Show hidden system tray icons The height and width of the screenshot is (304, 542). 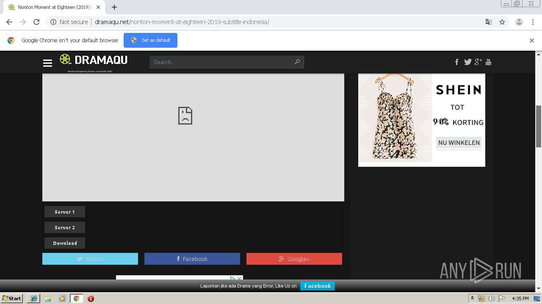click(472, 299)
